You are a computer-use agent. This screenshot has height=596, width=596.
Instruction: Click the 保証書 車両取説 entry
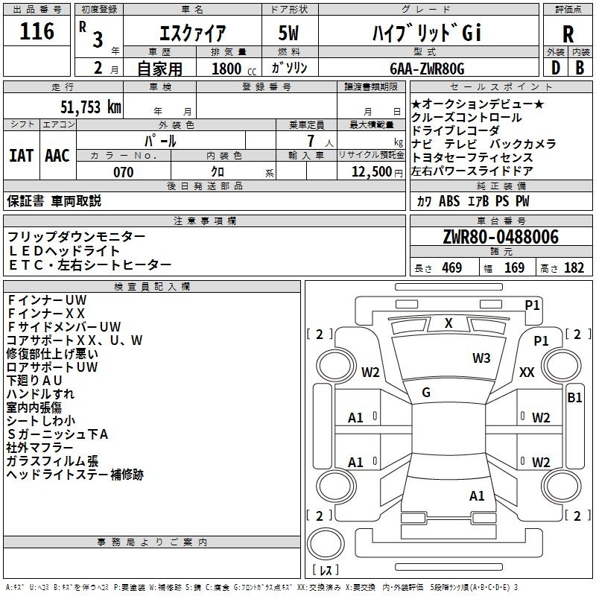[x=54, y=200]
